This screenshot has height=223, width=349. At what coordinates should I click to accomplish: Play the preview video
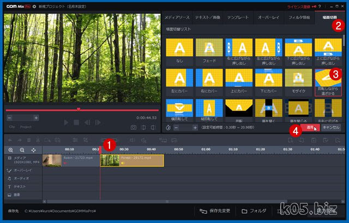click(66, 123)
